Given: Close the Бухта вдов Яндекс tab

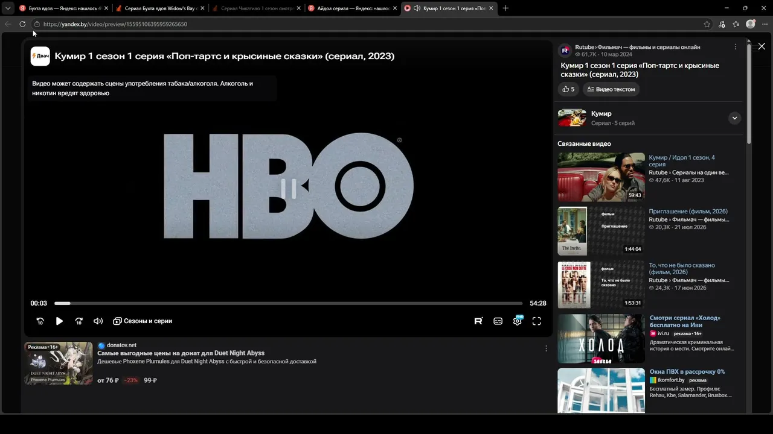Looking at the screenshot, I should [x=106, y=8].
